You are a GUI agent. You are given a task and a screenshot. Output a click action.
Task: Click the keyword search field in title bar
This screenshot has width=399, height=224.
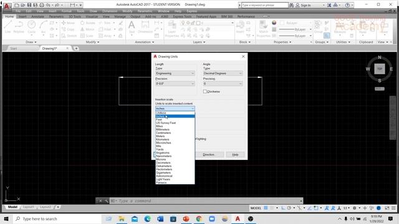click(x=264, y=5)
